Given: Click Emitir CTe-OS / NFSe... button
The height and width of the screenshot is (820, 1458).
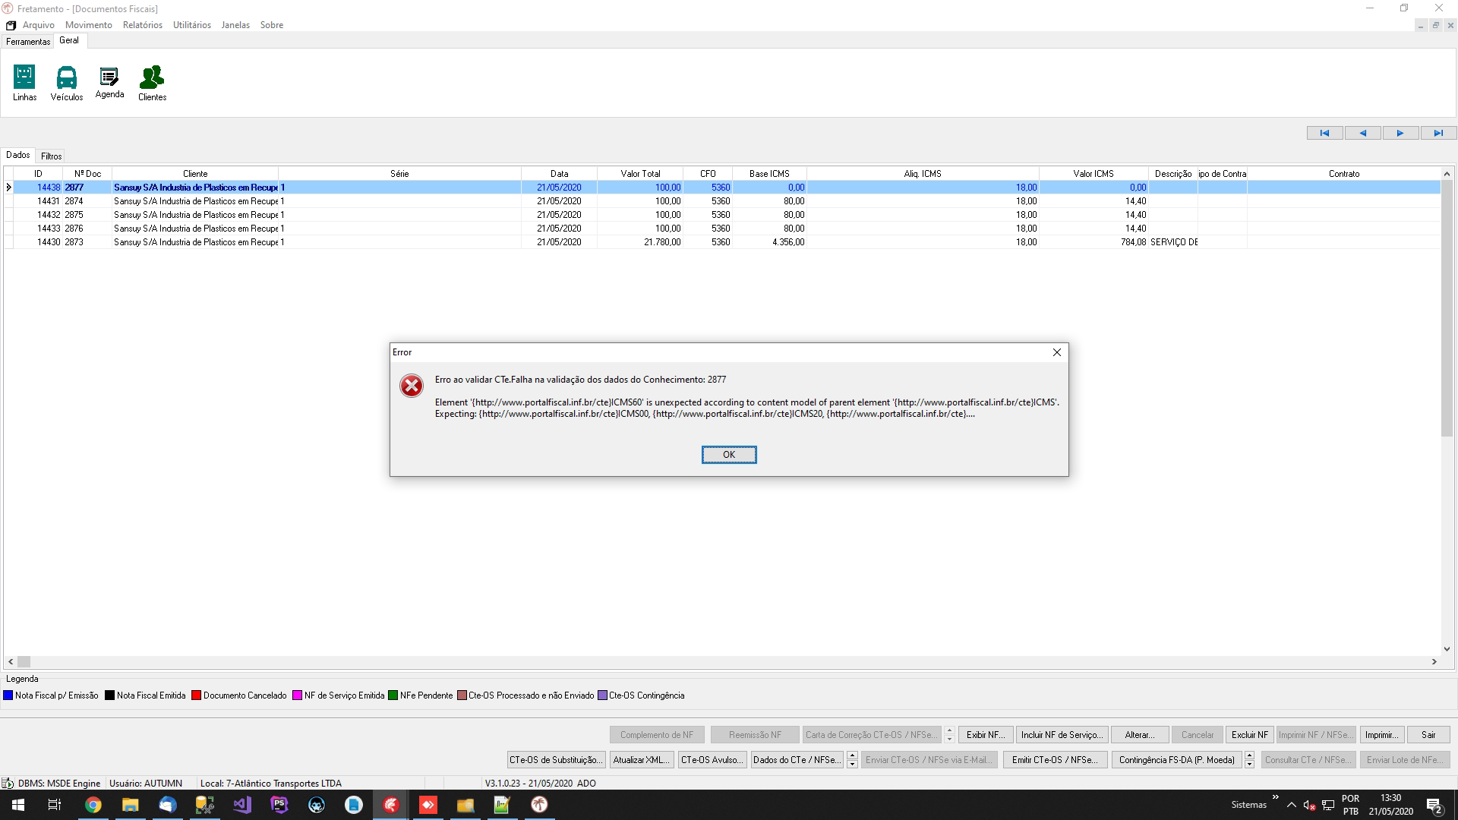Looking at the screenshot, I should click(x=1055, y=759).
